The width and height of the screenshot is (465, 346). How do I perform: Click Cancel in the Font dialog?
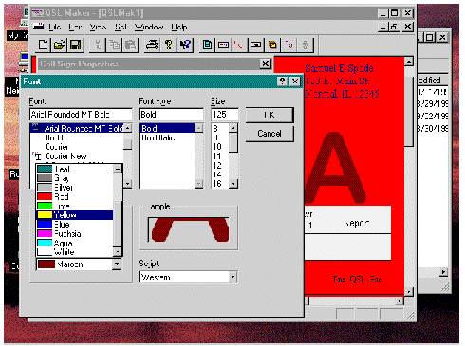click(x=270, y=134)
